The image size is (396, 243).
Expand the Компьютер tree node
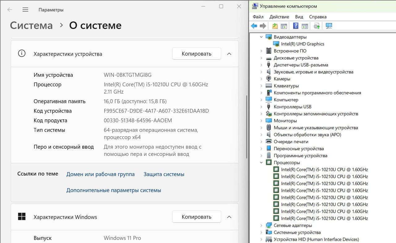click(x=261, y=100)
